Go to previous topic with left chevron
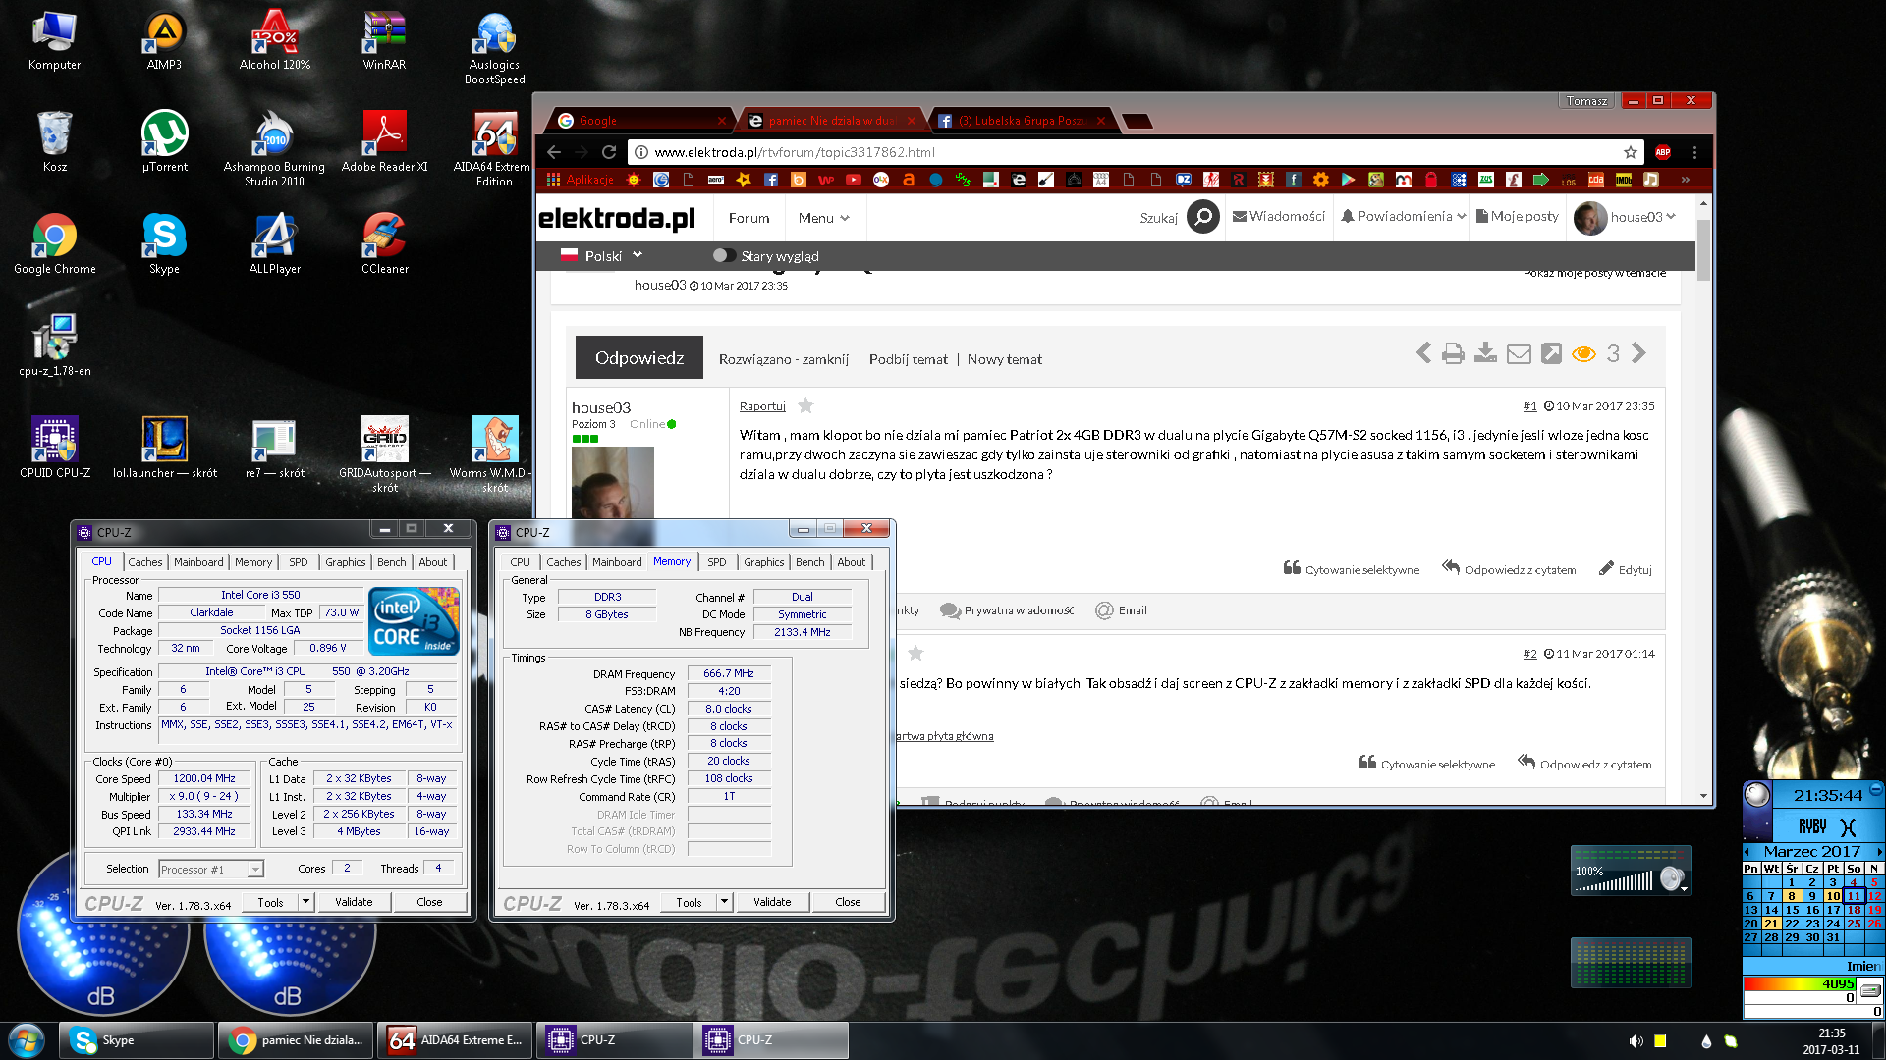This screenshot has height=1060, width=1886. tap(1423, 353)
